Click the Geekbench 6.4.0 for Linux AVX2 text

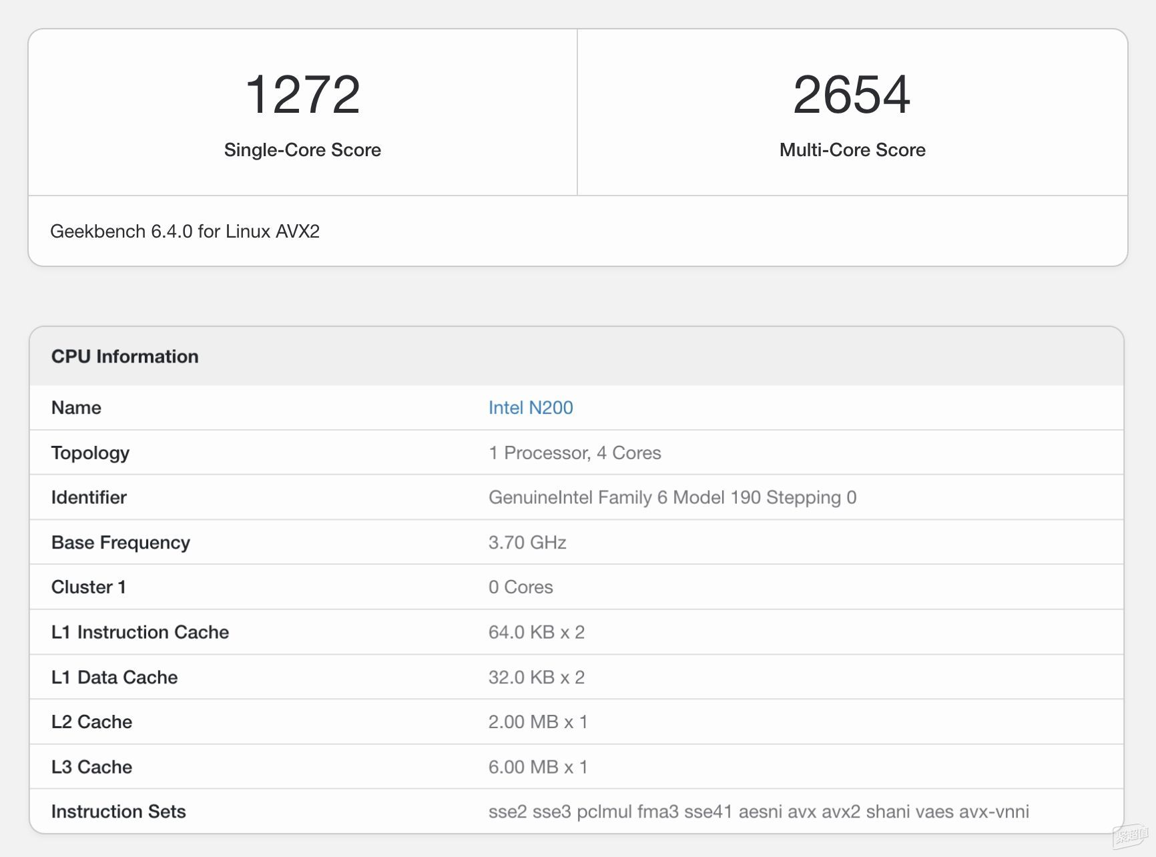click(x=185, y=232)
